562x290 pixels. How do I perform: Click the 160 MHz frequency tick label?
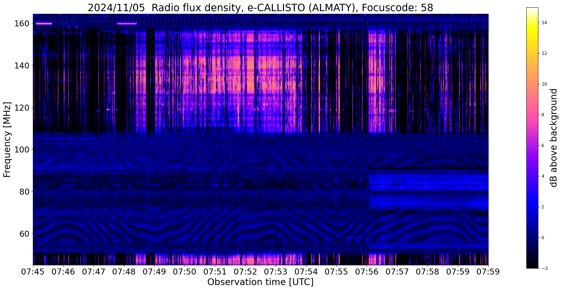click(x=22, y=24)
